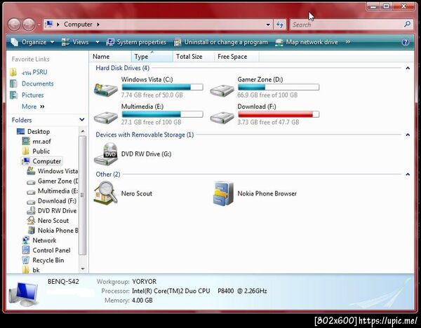Click the folder tree scroll up arrow

point(83,131)
